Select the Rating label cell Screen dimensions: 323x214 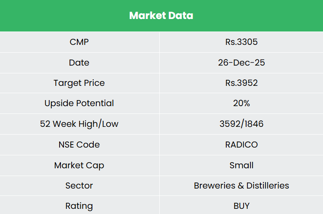[79, 206]
